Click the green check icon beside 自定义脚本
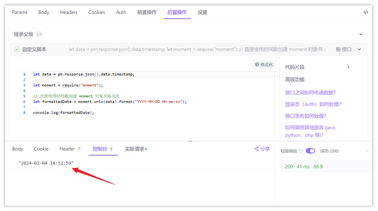378x211 pixels. [17, 50]
